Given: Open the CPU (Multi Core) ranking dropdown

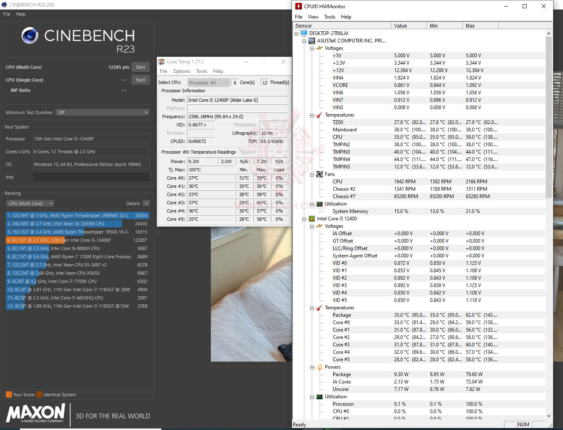Looking at the screenshot, I should point(30,203).
